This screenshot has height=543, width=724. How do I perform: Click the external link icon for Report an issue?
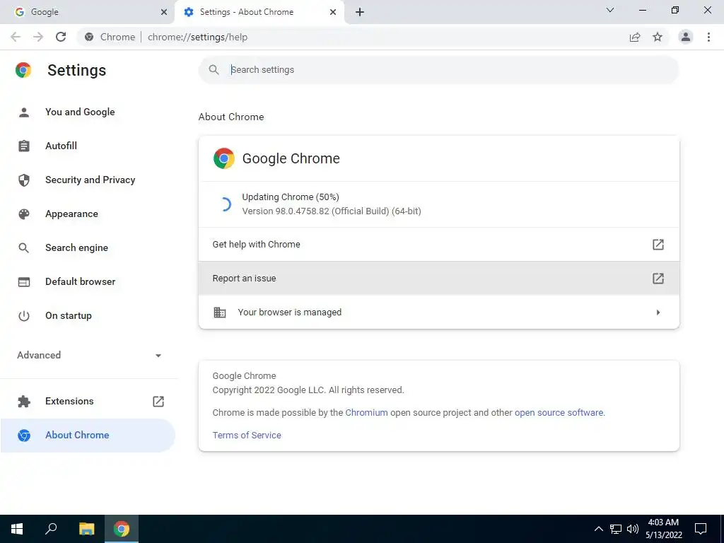pyautogui.click(x=658, y=279)
